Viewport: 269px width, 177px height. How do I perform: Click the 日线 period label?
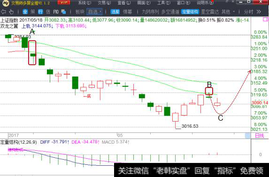tap(260, 136)
